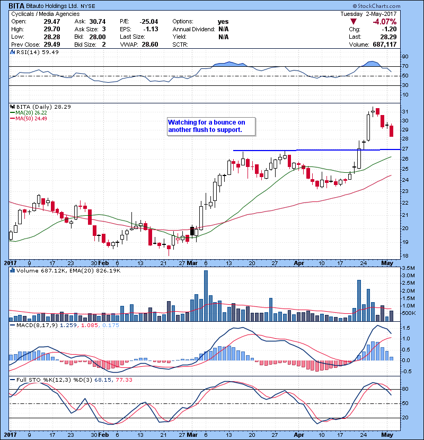Click the Chg value -1.20
The image size is (424, 440).
pyautogui.click(x=389, y=29)
